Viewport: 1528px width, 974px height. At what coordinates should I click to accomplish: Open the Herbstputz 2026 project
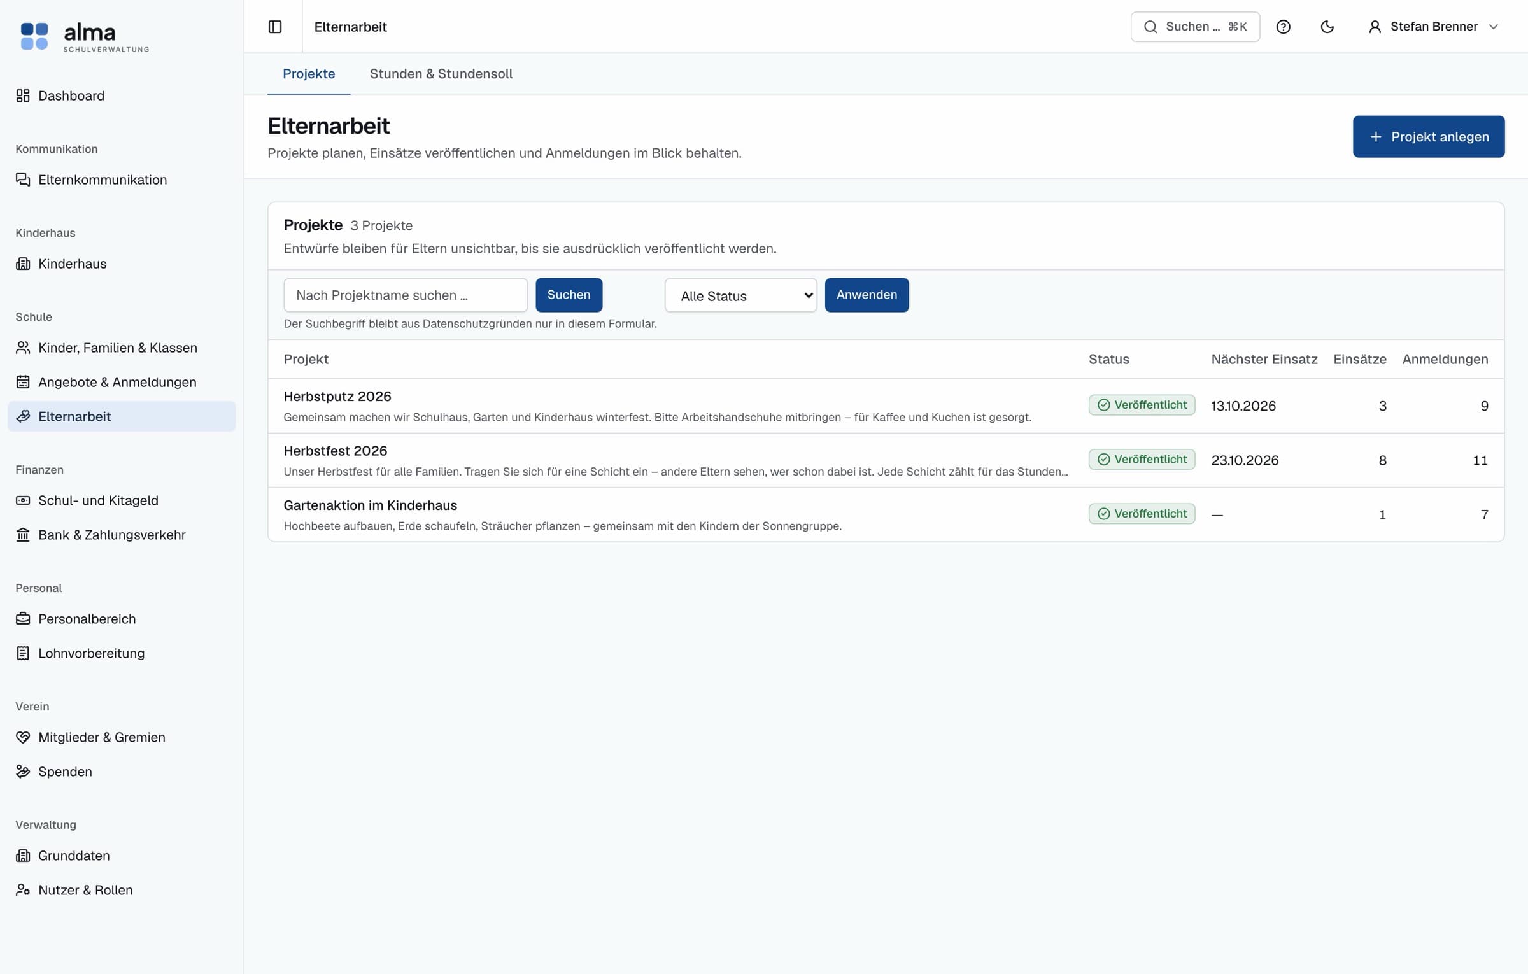point(337,397)
